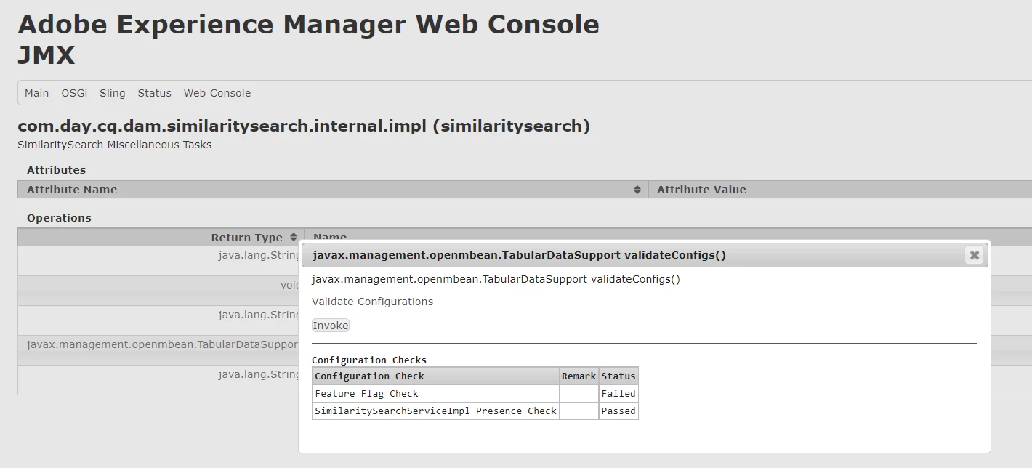Click the Passed status cell

618,411
